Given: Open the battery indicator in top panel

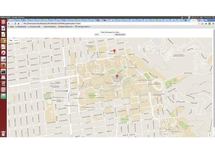Looking at the screenshot, I should (195, 17).
